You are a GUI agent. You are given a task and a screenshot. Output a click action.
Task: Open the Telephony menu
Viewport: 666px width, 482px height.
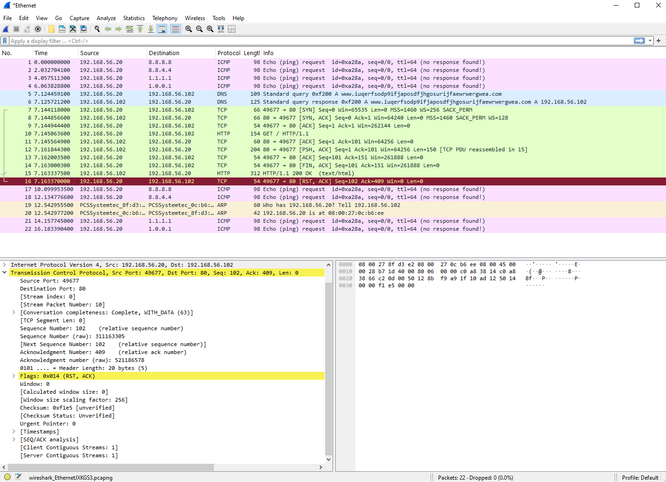[x=165, y=18]
